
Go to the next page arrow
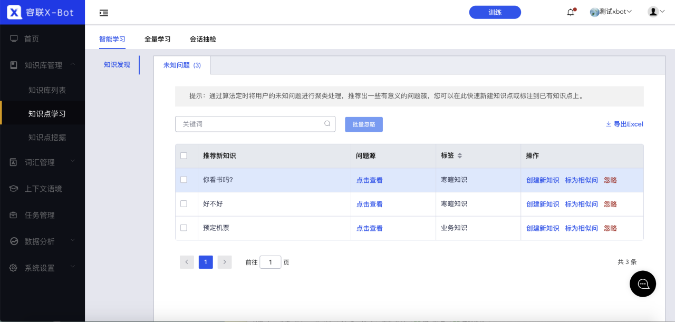pyautogui.click(x=225, y=262)
